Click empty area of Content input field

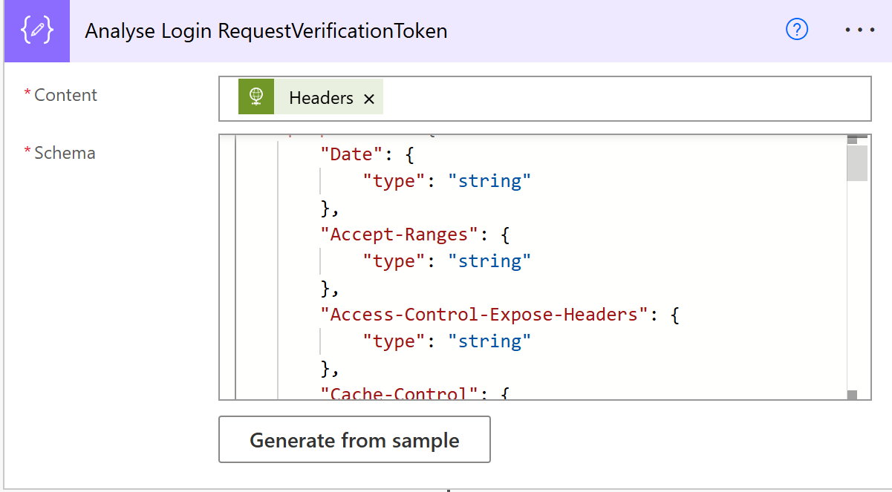624,98
